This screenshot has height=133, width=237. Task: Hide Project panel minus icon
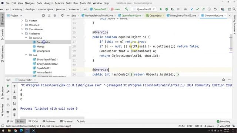68,16
